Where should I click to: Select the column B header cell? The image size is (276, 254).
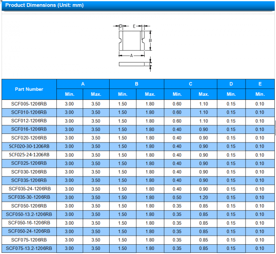[x=137, y=84]
